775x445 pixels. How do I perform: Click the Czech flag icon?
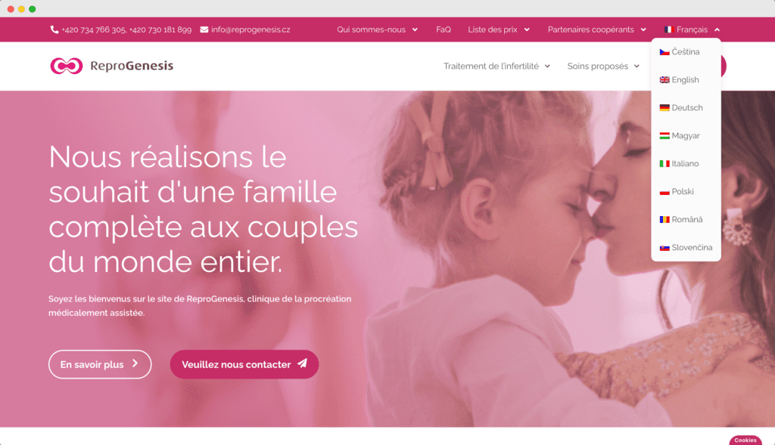(665, 52)
